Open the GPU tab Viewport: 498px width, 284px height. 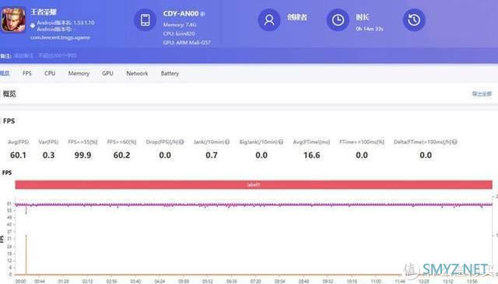point(107,73)
